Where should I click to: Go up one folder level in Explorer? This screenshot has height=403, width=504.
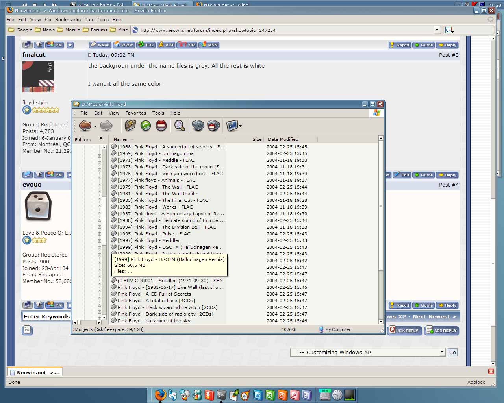click(130, 126)
